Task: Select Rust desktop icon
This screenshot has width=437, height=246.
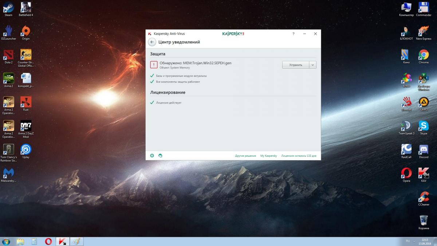Action: pyautogui.click(x=26, y=104)
